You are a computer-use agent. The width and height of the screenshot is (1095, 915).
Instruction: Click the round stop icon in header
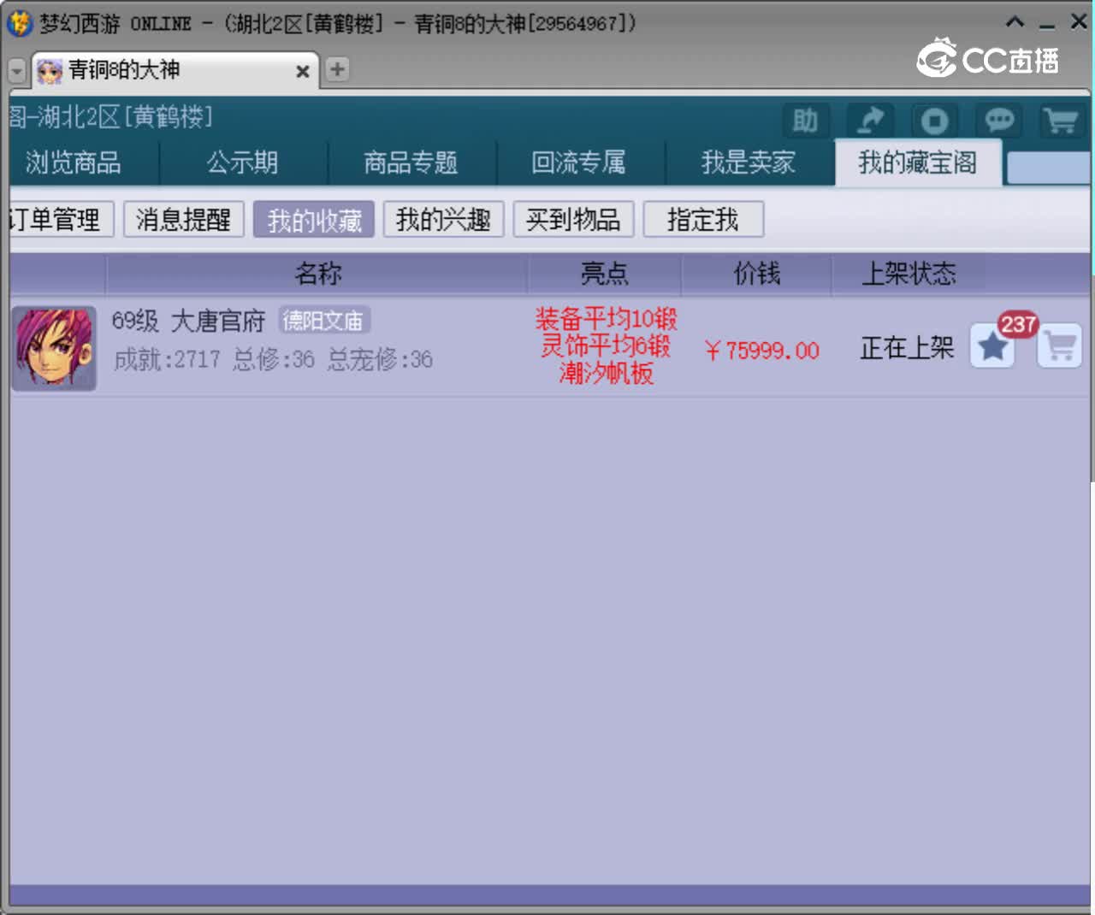934,121
